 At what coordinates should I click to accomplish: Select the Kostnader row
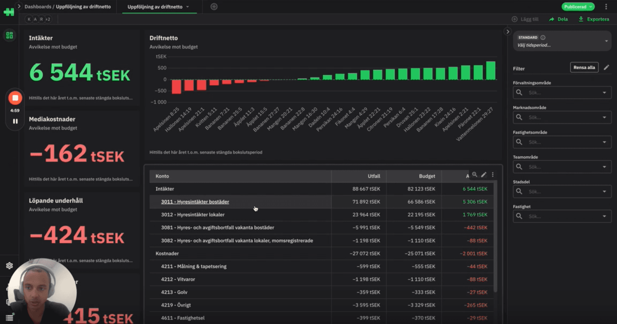321,254
